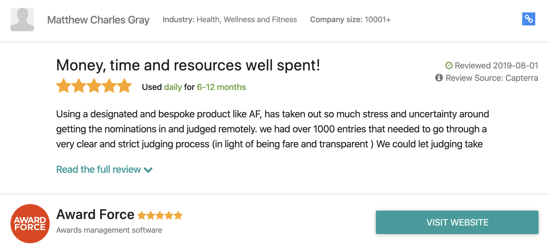The width and height of the screenshot is (549, 251).
Task: Click the "Review Source: Capterra" label
Action: click(x=491, y=78)
